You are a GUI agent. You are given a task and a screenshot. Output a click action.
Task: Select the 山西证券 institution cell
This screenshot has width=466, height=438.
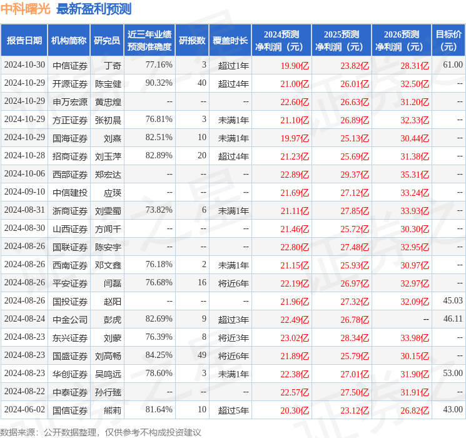[70, 229]
